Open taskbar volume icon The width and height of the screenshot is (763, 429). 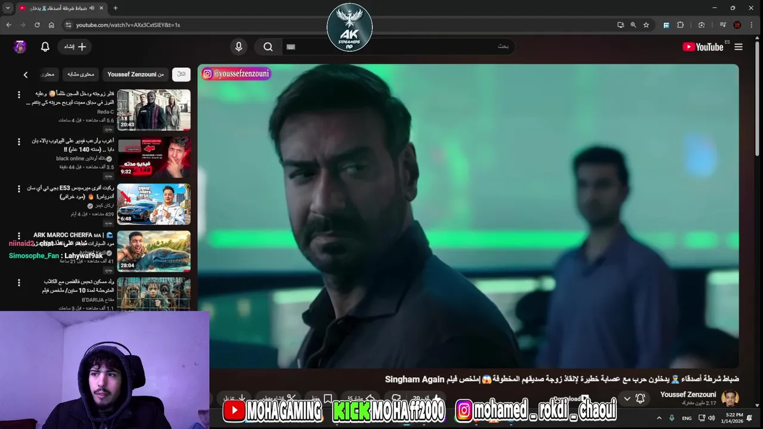[x=711, y=418]
